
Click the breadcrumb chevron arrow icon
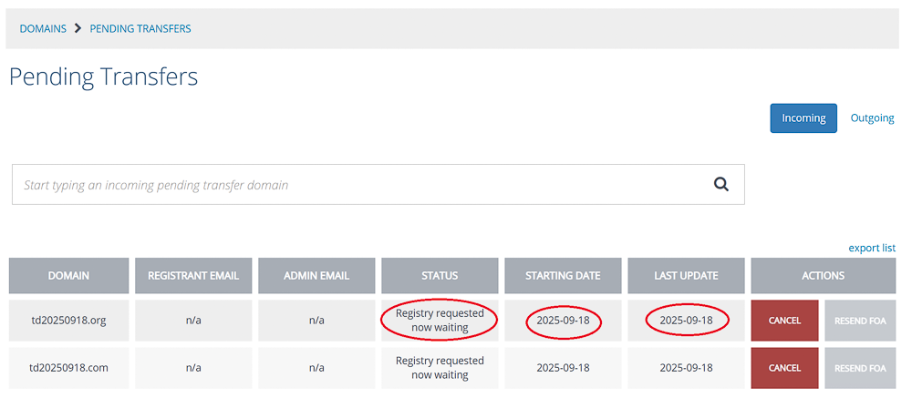click(78, 28)
